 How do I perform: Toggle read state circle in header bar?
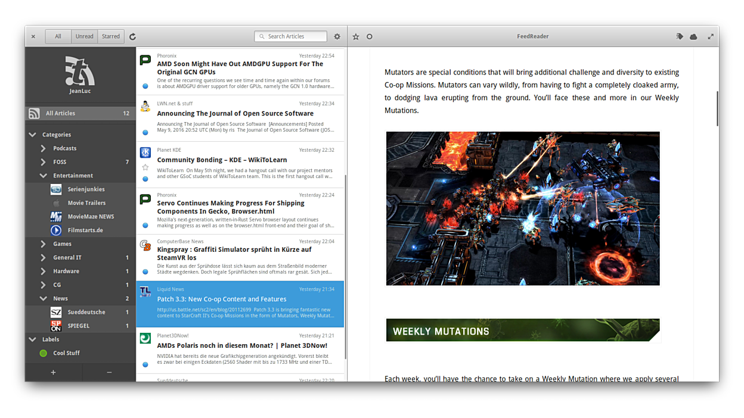(x=370, y=36)
